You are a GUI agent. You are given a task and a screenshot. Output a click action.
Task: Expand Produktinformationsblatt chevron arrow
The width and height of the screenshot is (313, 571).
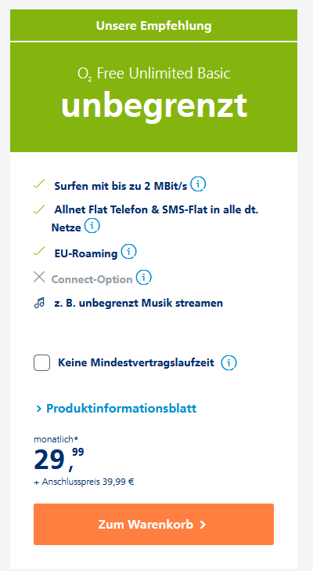[x=39, y=409]
